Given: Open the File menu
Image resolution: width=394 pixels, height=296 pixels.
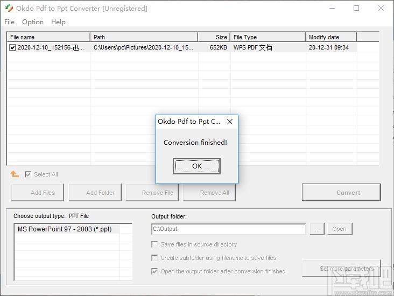Looking at the screenshot, I should click(x=10, y=22).
